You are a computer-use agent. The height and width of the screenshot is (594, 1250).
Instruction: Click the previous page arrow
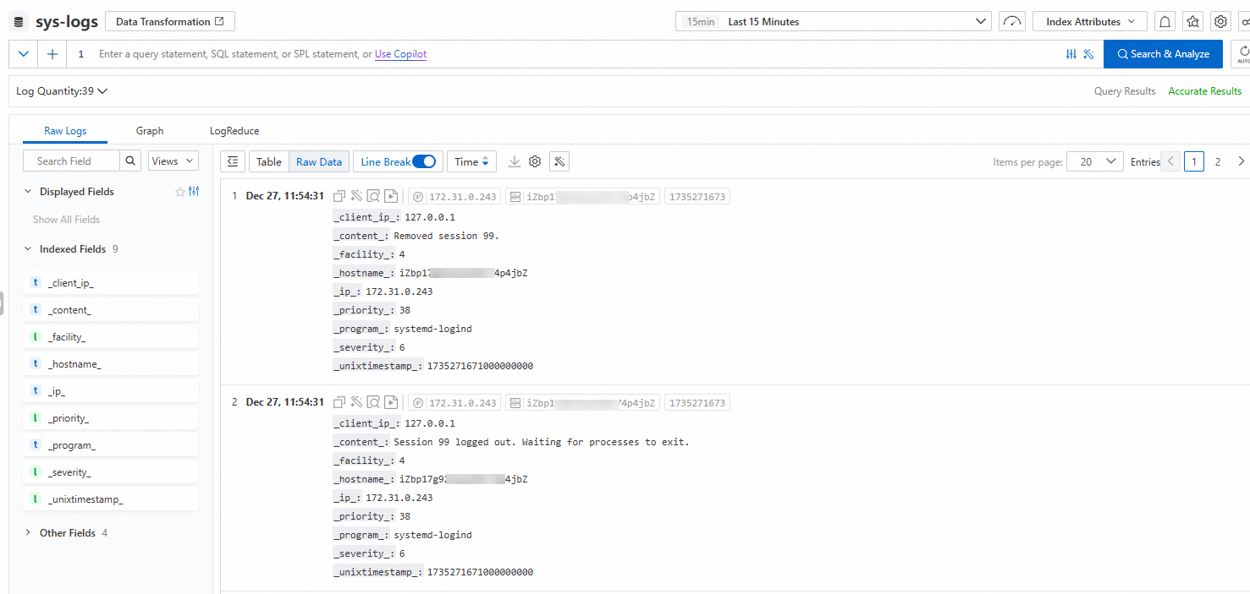point(1171,161)
